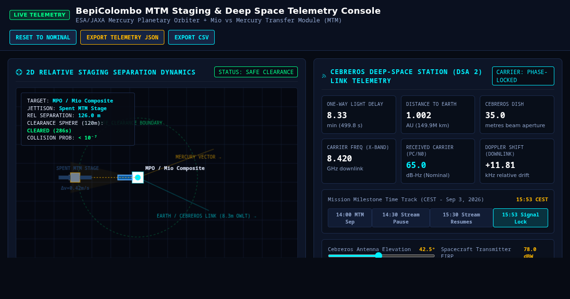Click the Carrier Freq value 8.420

click(x=340, y=159)
